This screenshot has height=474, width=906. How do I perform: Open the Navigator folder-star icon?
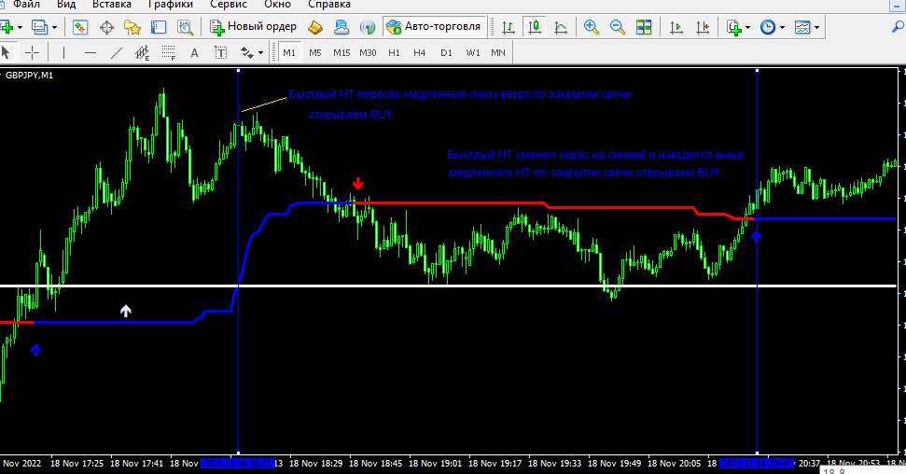[x=132, y=27]
